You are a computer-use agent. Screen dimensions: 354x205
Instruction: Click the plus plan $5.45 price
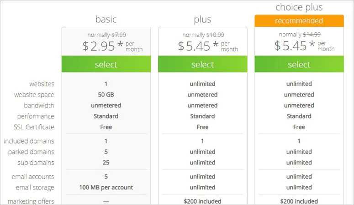208,46
